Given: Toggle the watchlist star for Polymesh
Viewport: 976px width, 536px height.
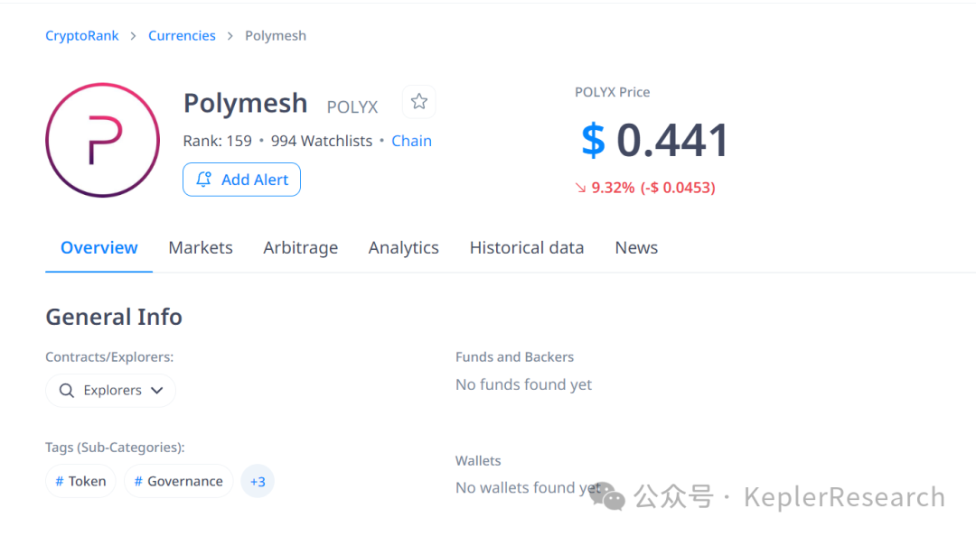Looking at the screenshot, I should click(418, 101).
